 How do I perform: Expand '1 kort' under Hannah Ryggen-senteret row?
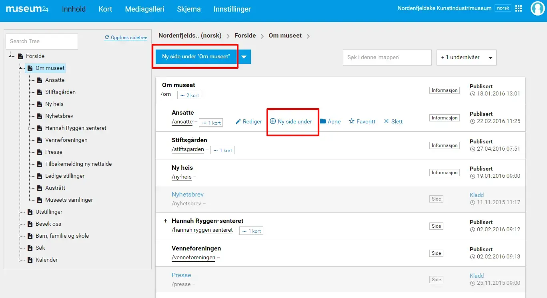[251, 231]
